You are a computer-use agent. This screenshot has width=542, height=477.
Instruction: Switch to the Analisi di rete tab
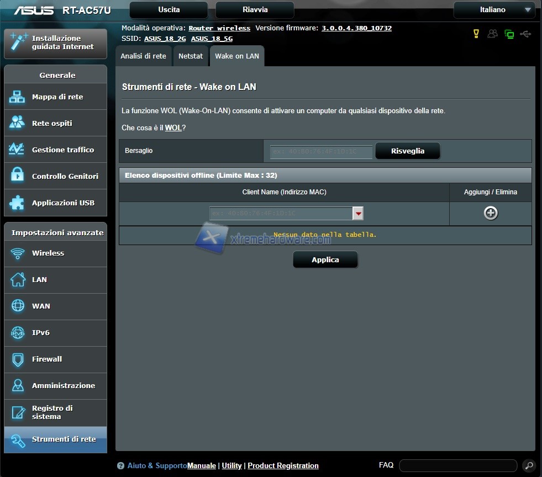(x=143, y=56)
